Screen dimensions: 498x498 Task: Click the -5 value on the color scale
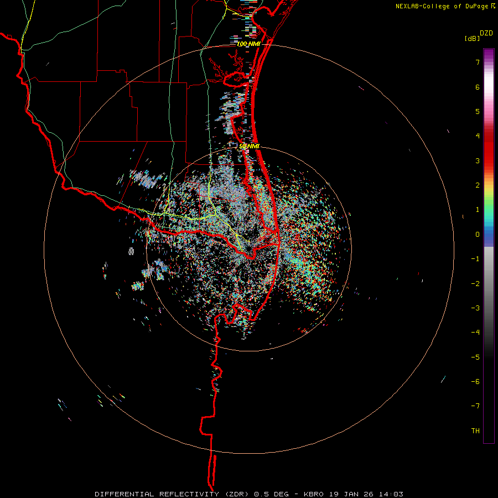point(475,357)
